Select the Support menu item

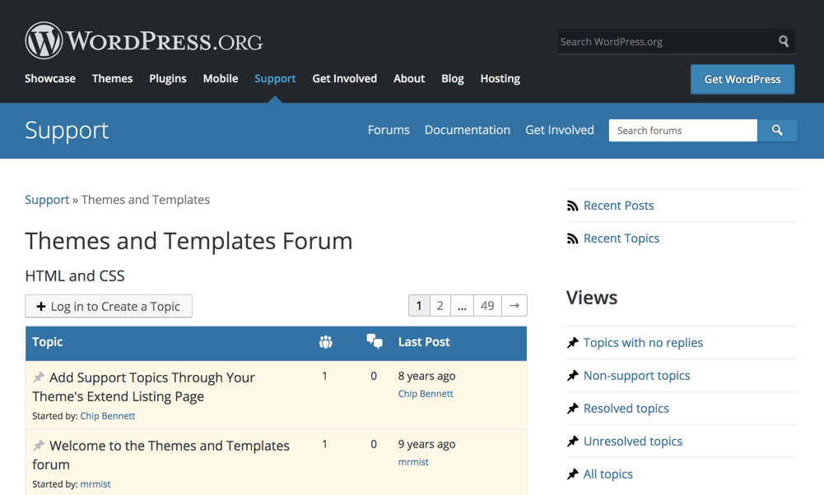pyautogui.click(x=275, y=79)
